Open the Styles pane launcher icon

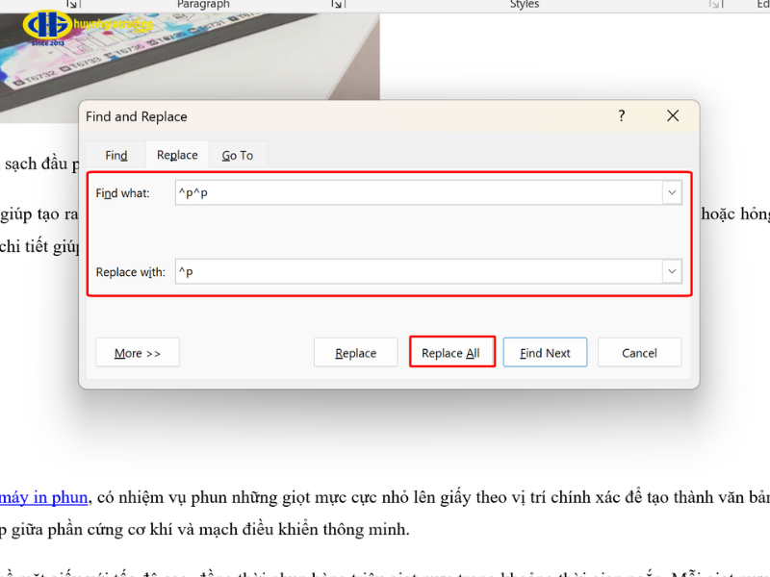coord(714,5)
